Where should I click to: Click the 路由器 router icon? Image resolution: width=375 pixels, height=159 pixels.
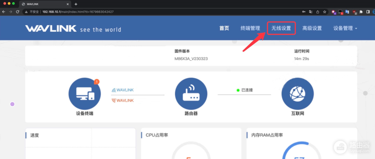pyautogui.click(x=191, y=94)
